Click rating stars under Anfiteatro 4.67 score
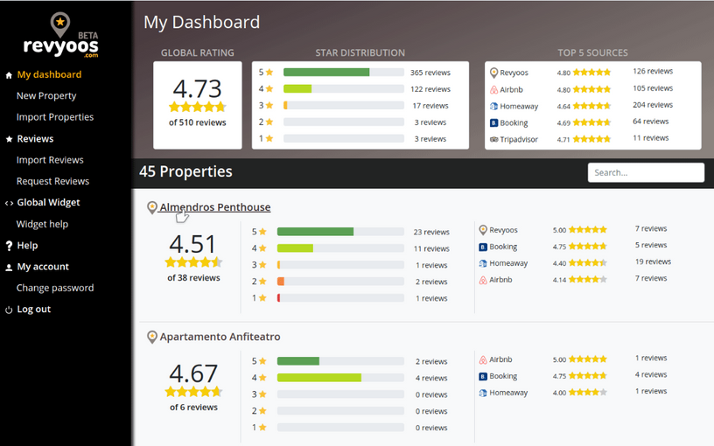Image resolution: width=714 pixels, height=446 pixels. pos(193,392)
